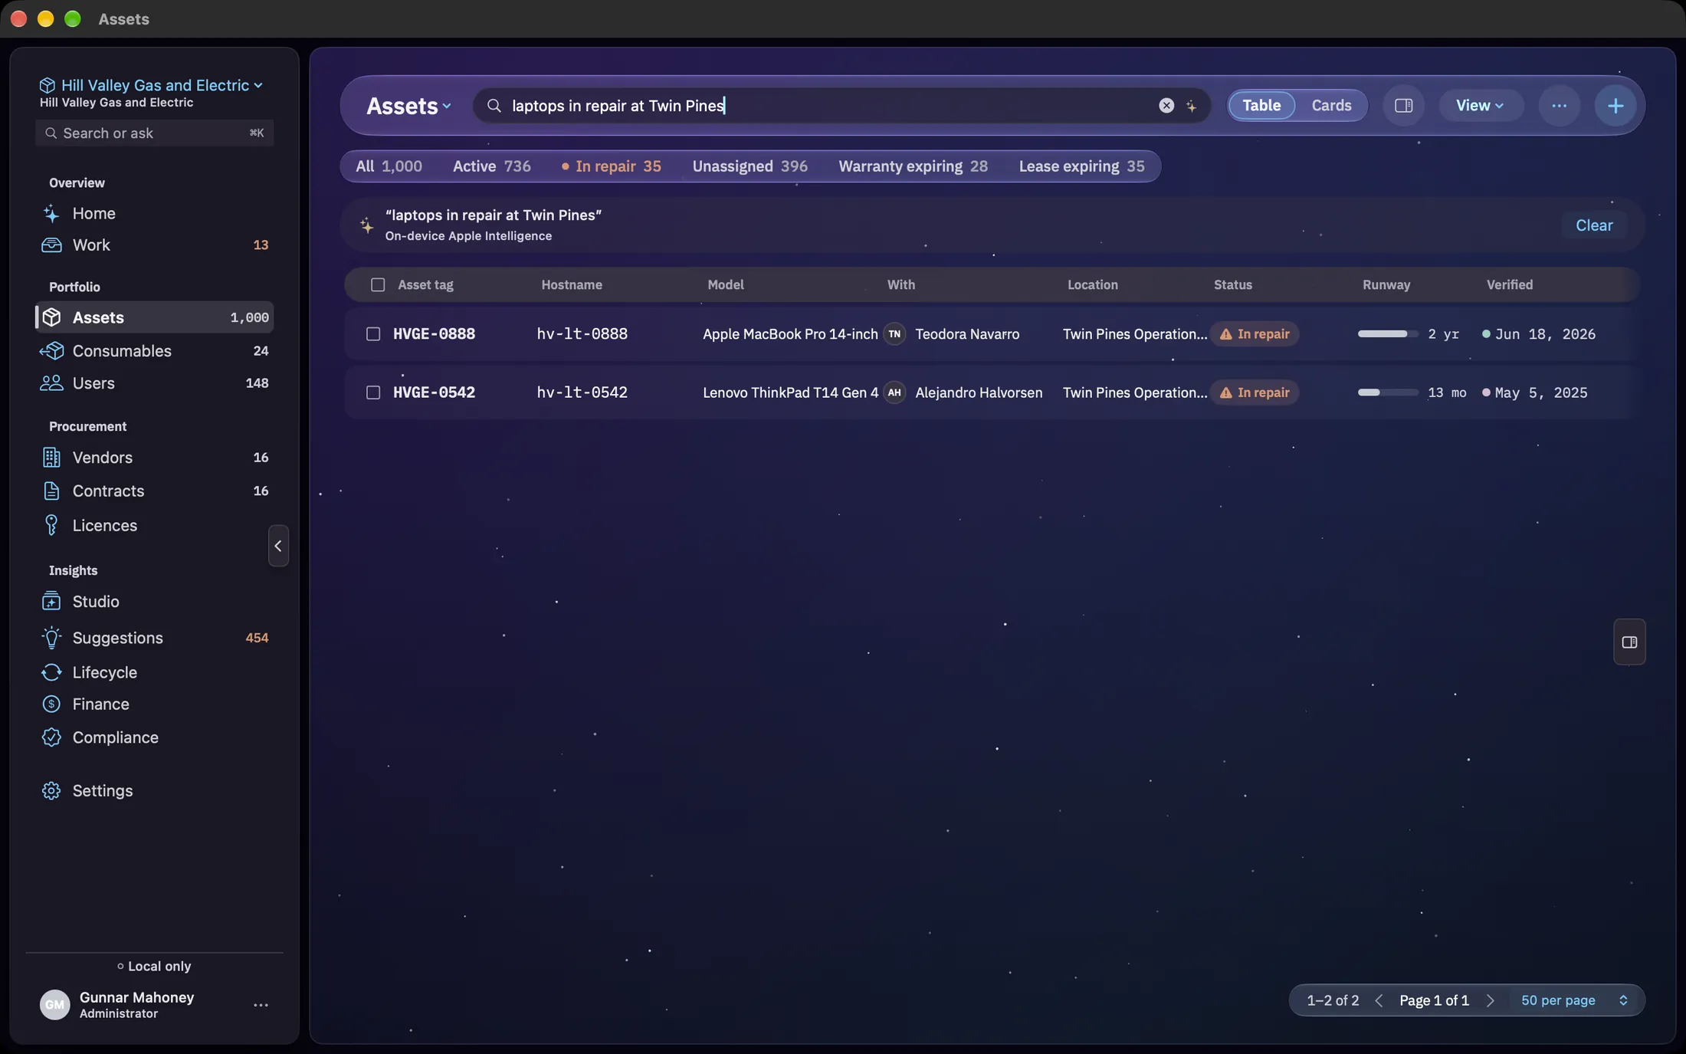Viewport: 1686px width, 1054px height.
Task: Go to the next results page
Action: pos(1490,1000)
